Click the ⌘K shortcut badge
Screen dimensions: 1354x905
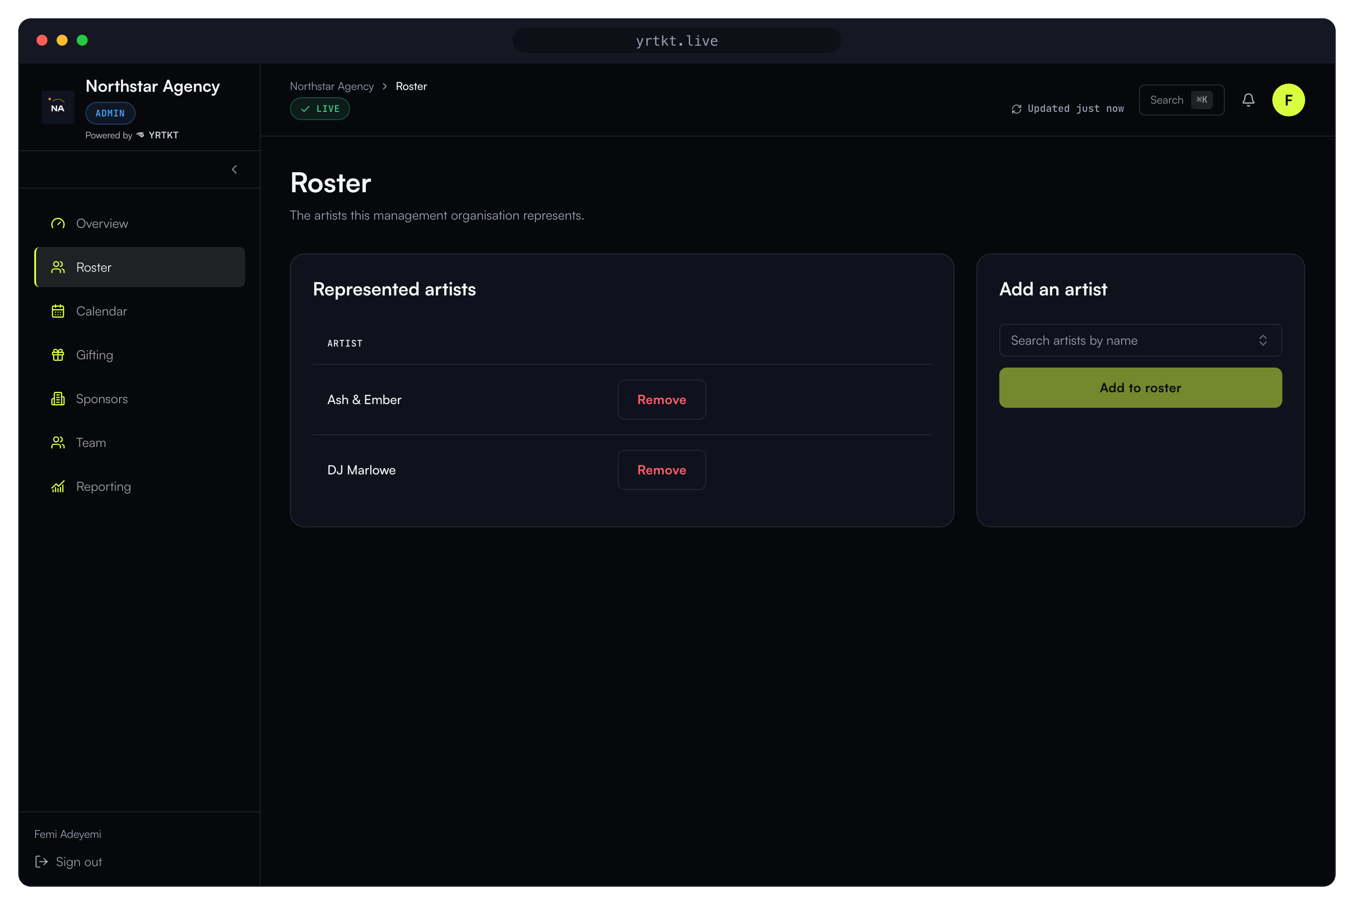tap(1202, 100)
